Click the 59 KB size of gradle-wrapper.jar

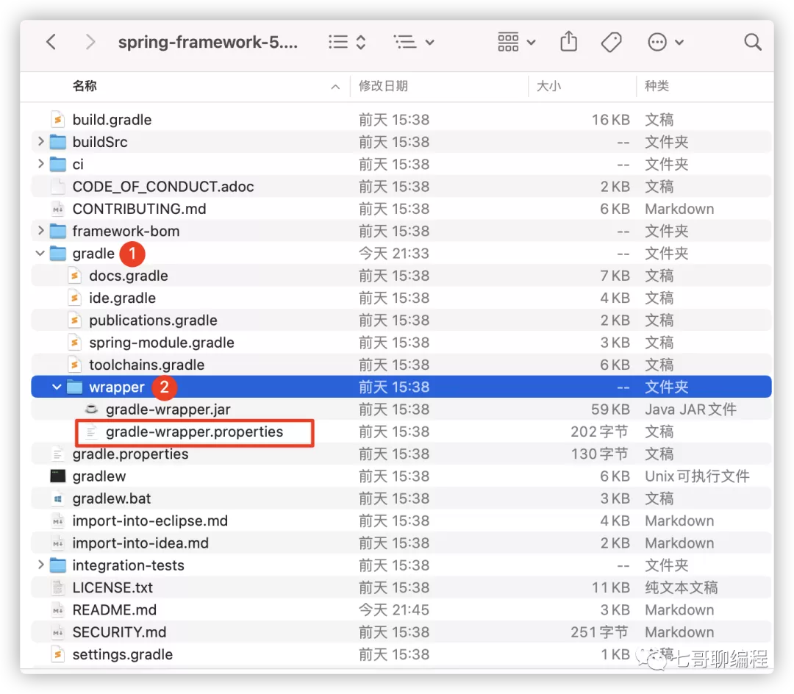(x=610, y=409)
